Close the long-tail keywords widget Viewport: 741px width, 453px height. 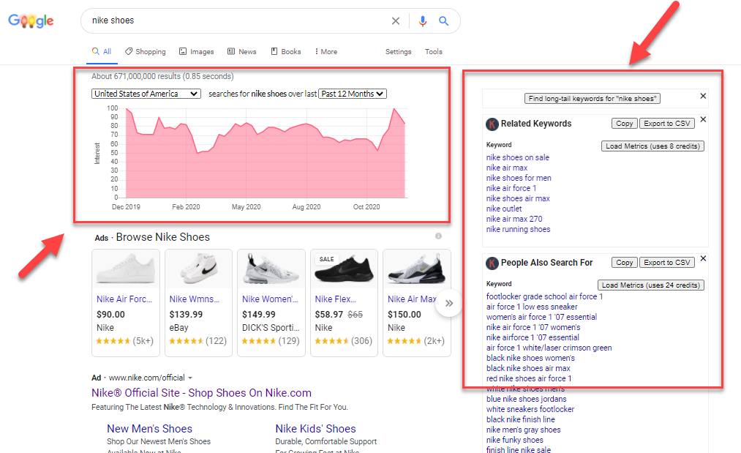click(703, 96)
